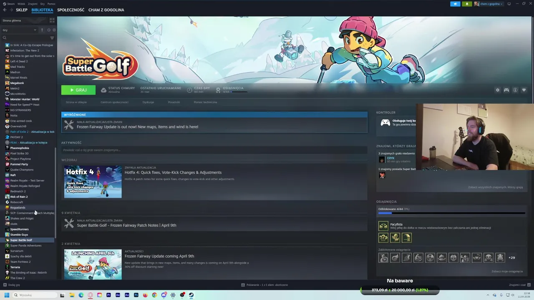Screen dimensions: 534x300
Task: Sort library with the up arrow icon
Action: click(42, 30)
